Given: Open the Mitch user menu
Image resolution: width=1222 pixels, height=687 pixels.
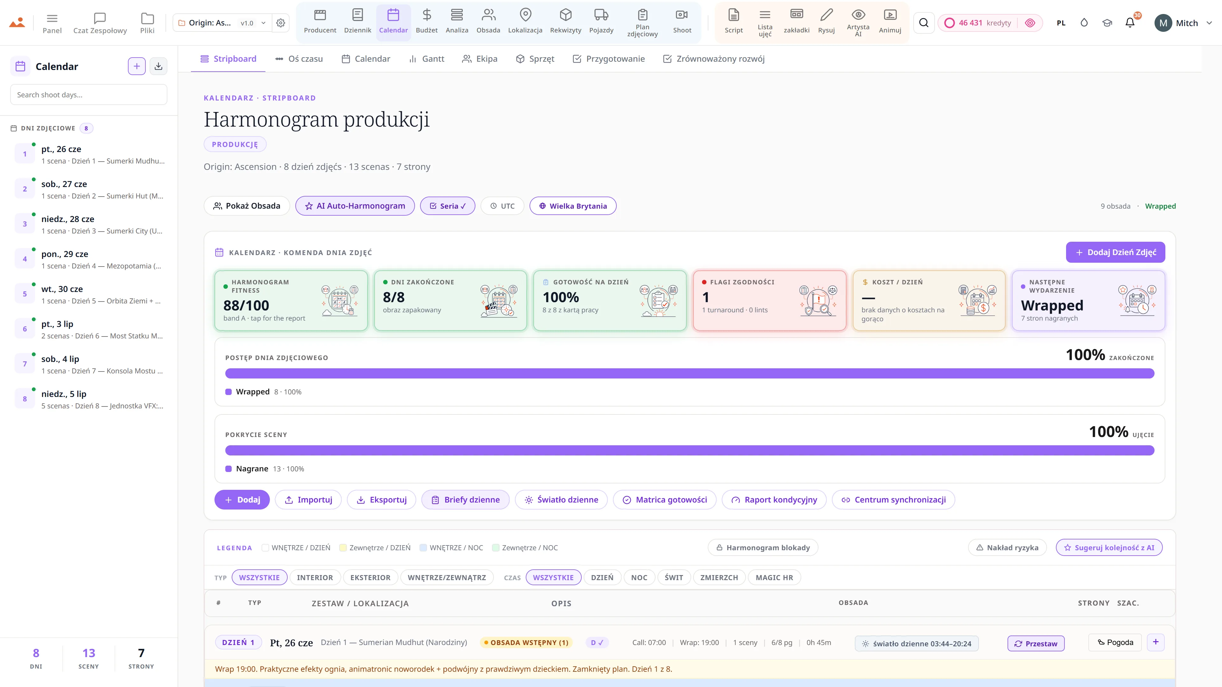Looking at the screenshot, I should (1183, 23).
